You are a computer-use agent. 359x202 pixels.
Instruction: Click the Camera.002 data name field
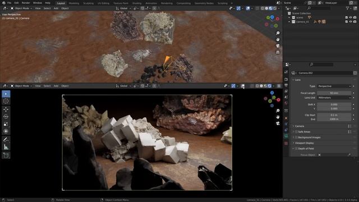(325, 73)
